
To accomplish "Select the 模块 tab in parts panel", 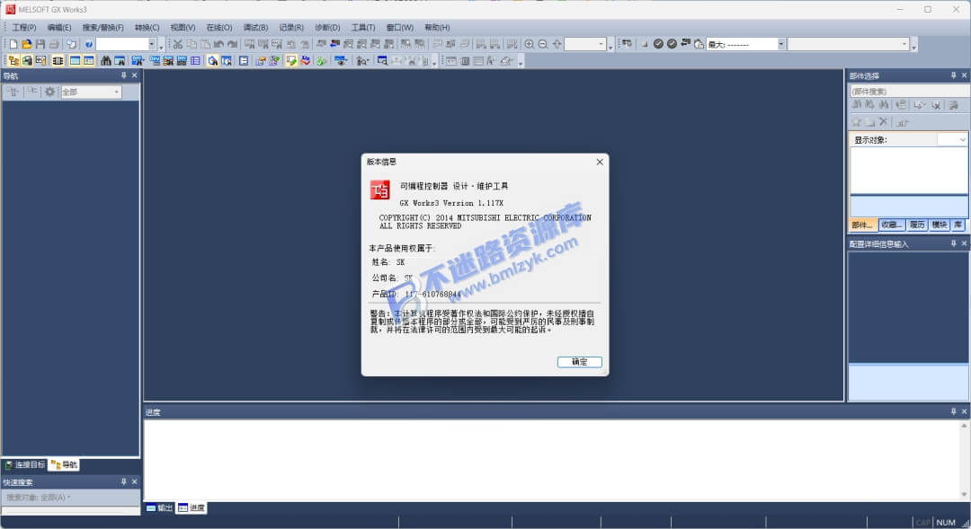I will 940,225.
